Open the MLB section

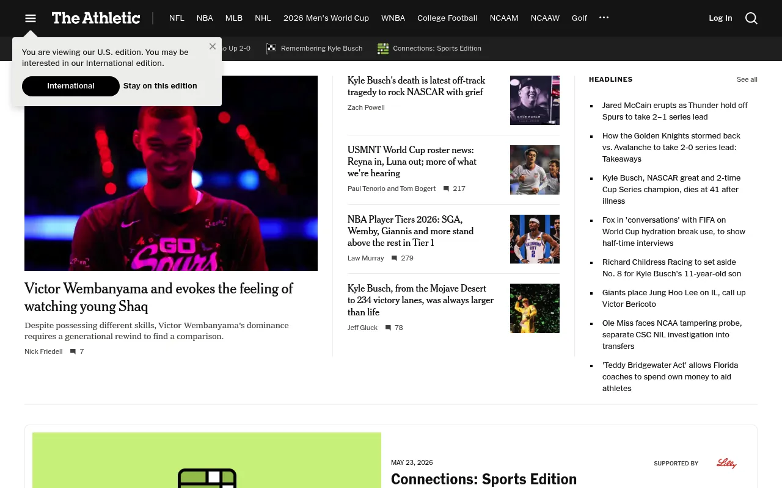coord(234,18)
